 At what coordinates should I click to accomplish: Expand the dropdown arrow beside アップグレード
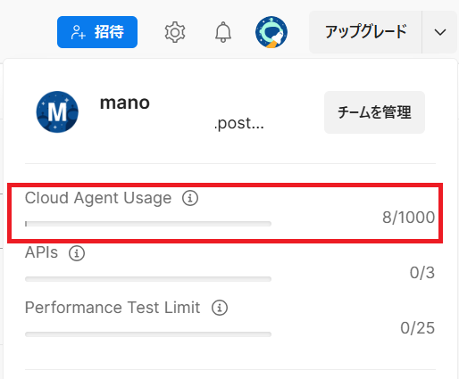pyautogui.click(x=440, y=32)
